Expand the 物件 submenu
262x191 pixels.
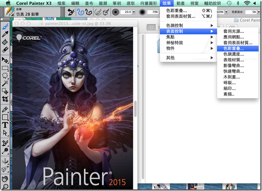pyautogui.click(x=188, y=48)
